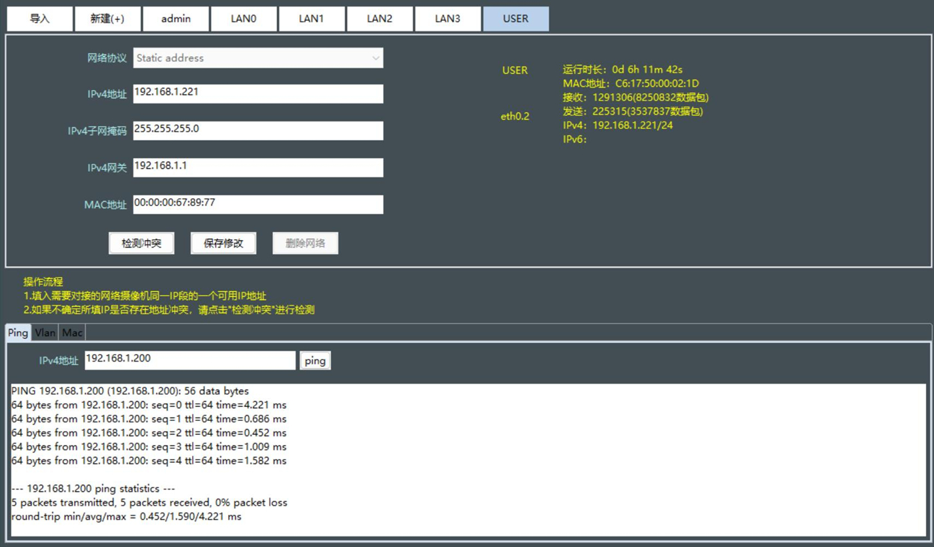Open the LAN2 tab

(x=380, y=19)
